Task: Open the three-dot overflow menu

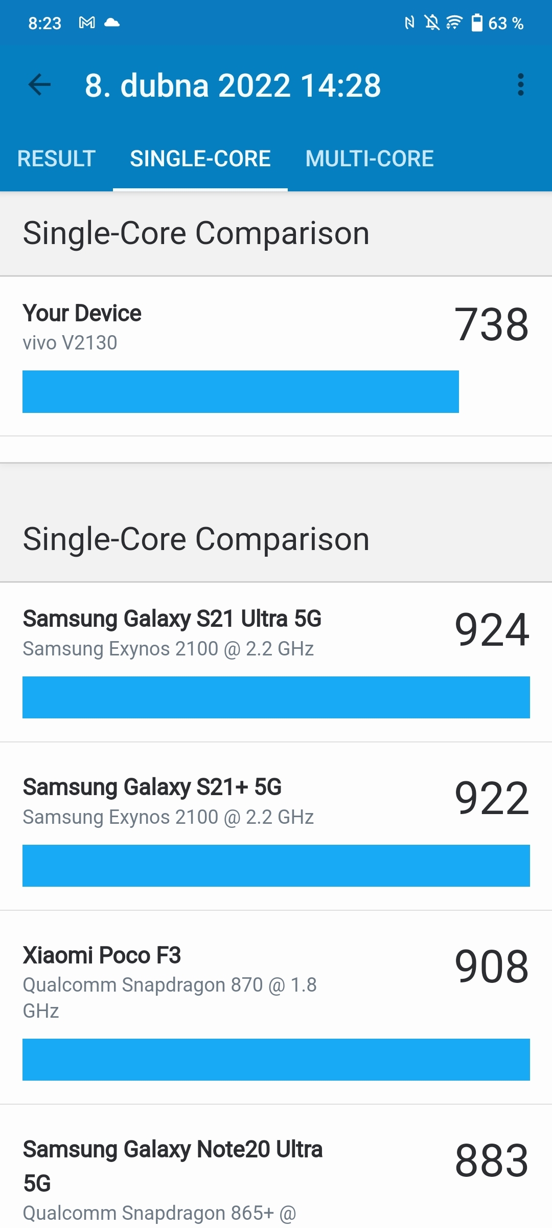Action: pyautogui.click(x=520, y=85)
